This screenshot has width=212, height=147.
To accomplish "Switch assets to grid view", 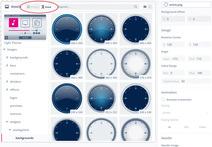I will [145, 7].
